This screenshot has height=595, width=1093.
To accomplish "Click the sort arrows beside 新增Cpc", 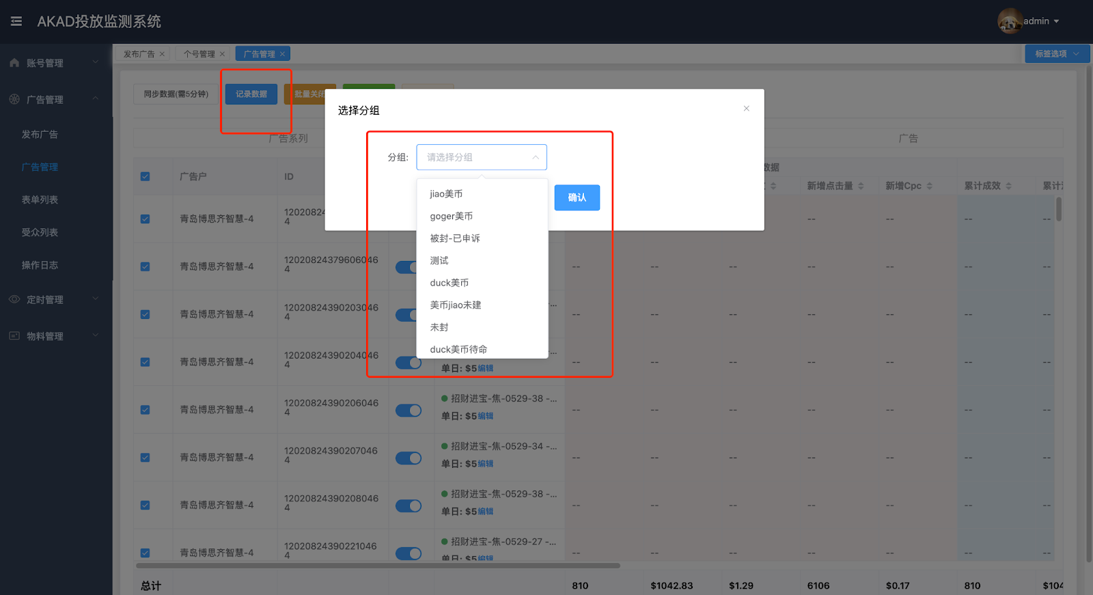I will pyautogui.click(x=930, y=186).
